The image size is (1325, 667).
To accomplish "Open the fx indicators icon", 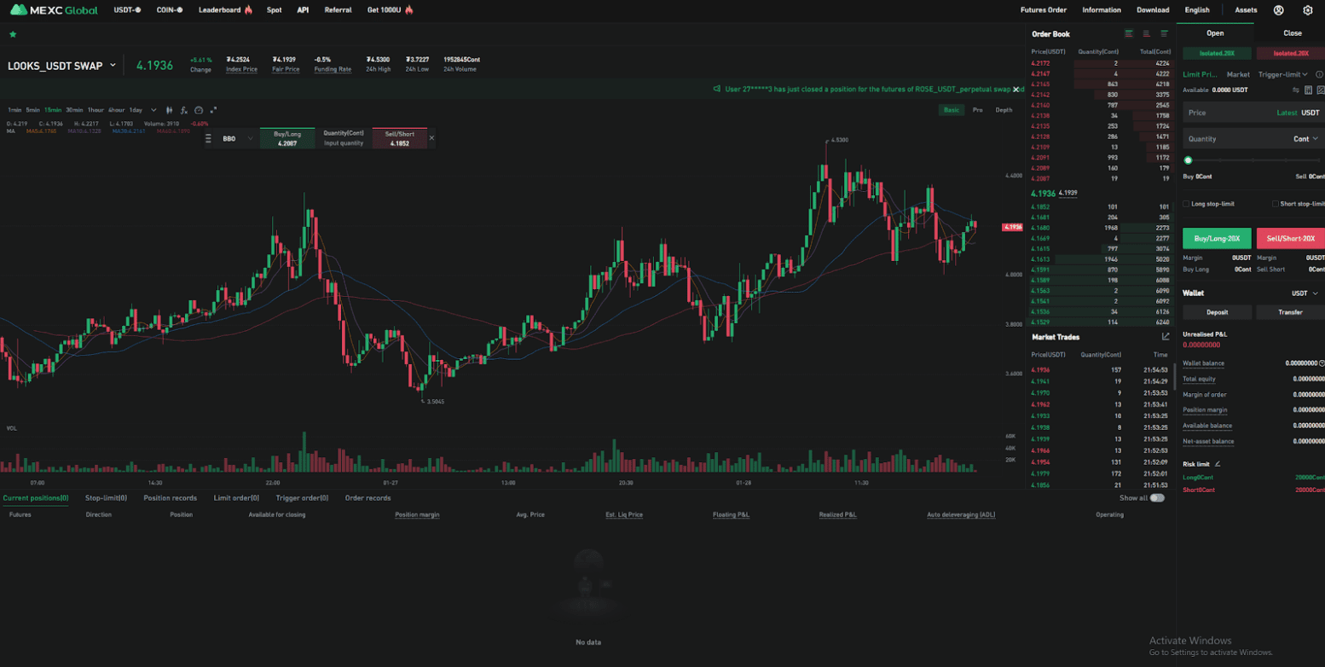I will [184, 110].
